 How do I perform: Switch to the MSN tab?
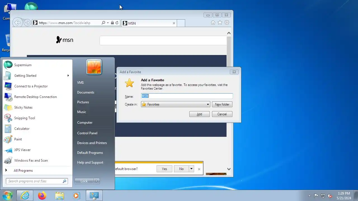click(x=149, y=23)
